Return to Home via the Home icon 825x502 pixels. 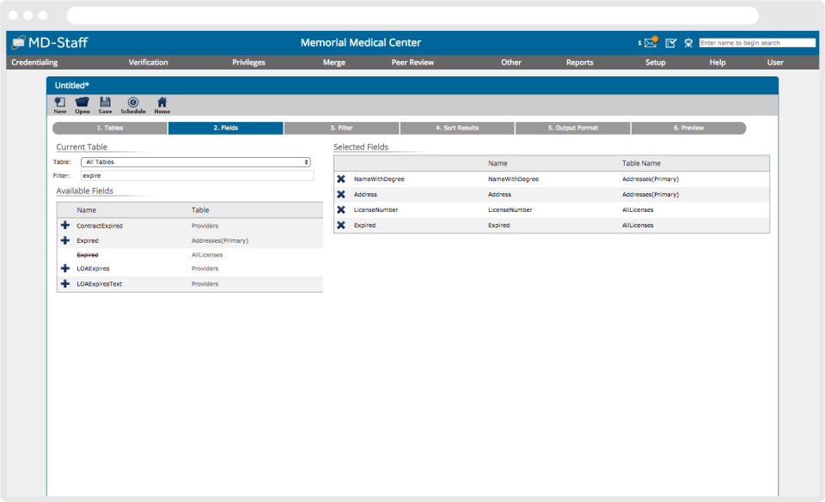[161, 103]
